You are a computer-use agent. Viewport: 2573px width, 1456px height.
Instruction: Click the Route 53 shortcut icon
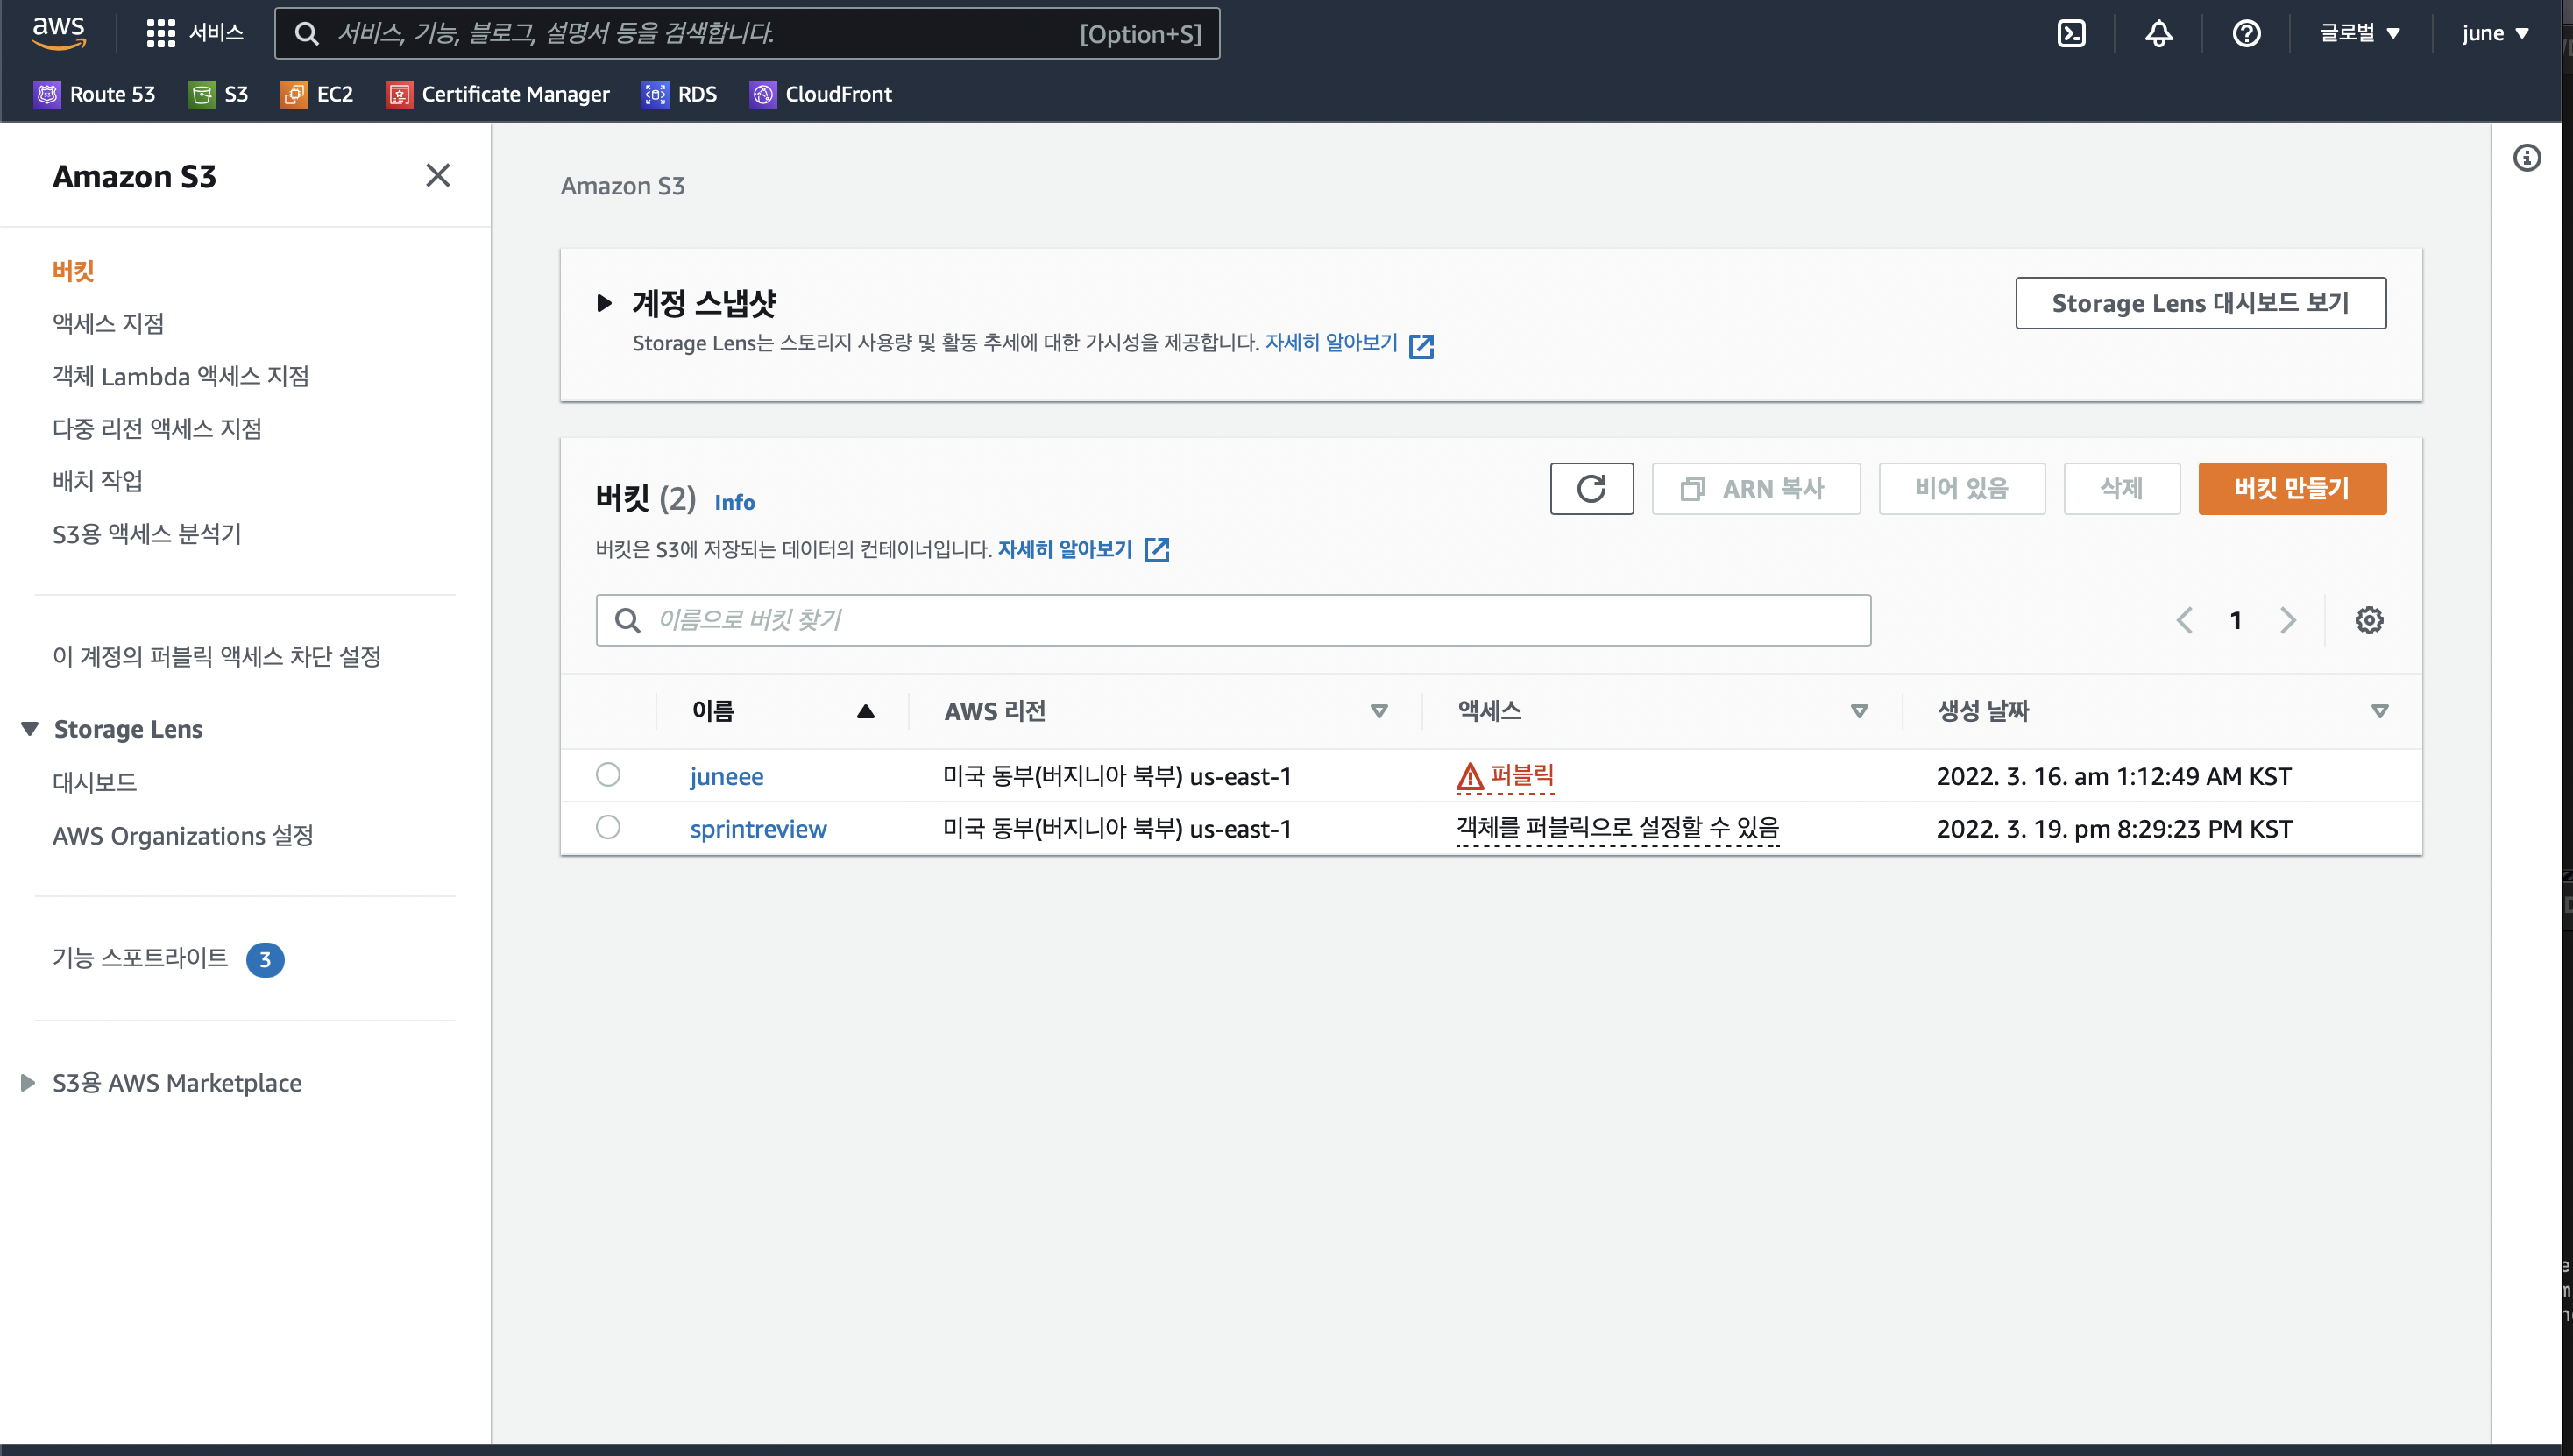47,94
